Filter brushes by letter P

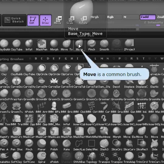coord(120,59)
